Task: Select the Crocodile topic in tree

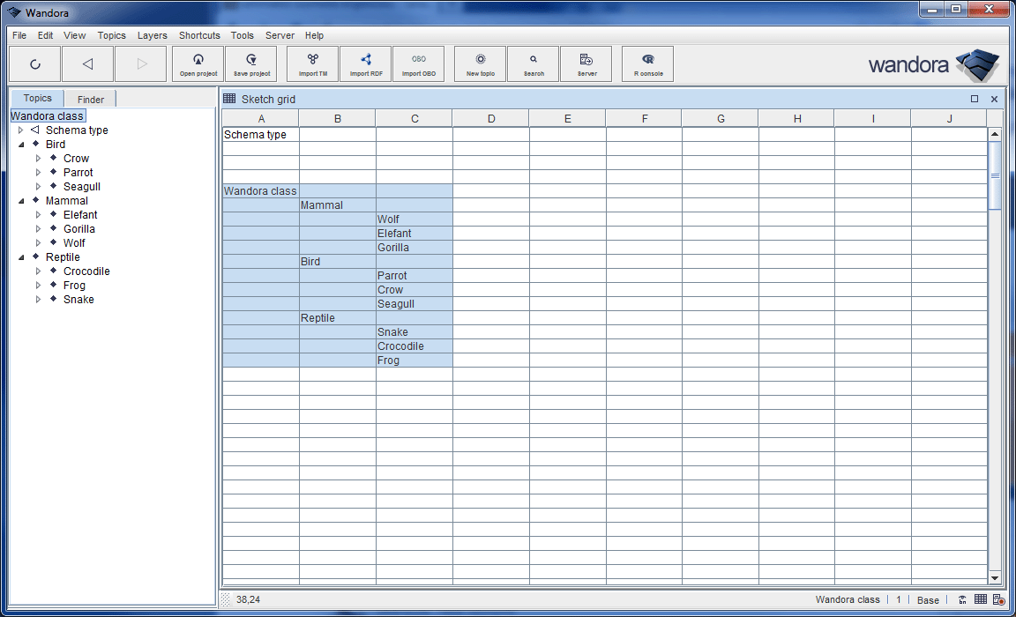Action: tap(86, 271)
